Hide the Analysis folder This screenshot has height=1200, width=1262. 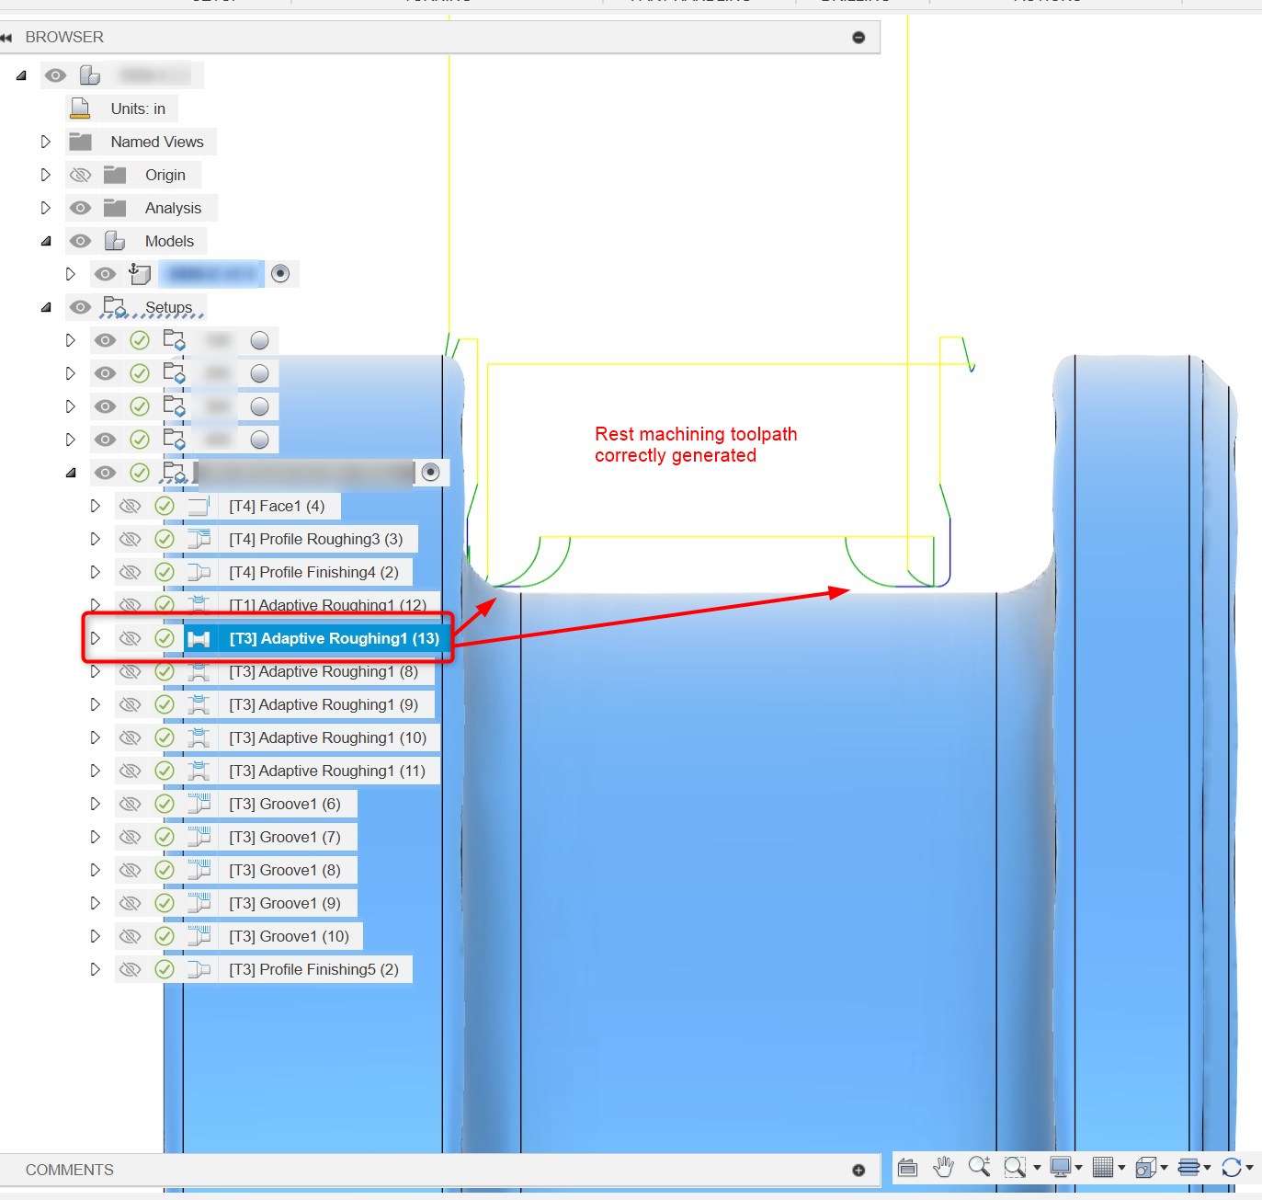point(81,208)
